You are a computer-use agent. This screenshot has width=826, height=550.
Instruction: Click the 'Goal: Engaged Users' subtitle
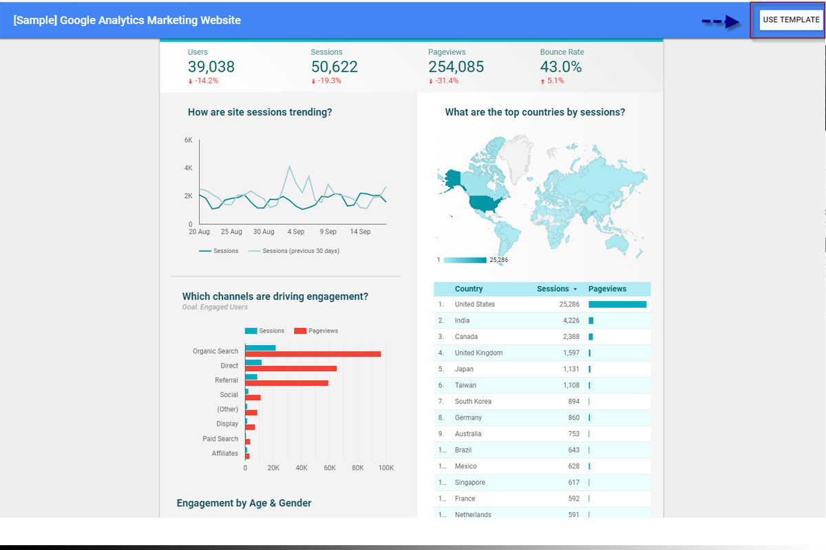215,307
